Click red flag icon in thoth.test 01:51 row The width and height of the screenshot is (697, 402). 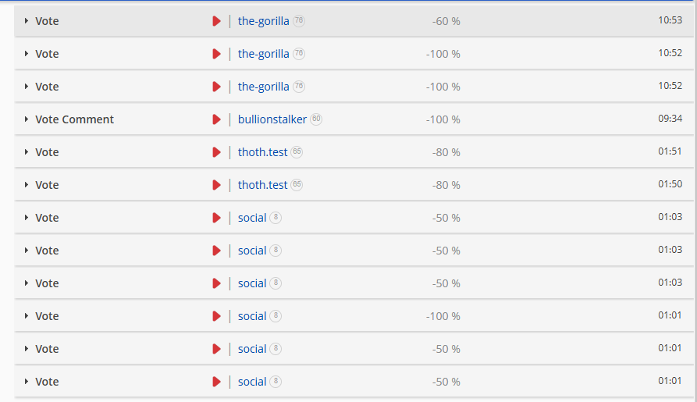[x=216, y=152]
